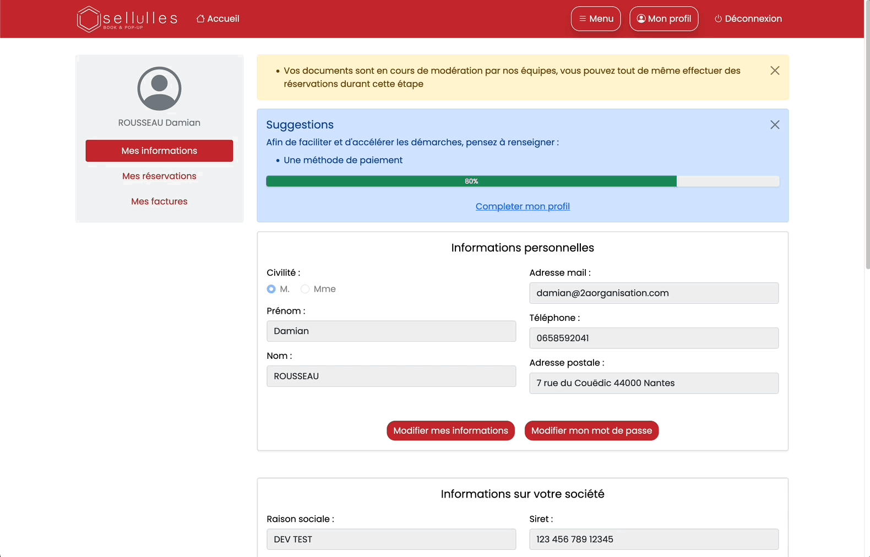Click the user avatar icon in sidebar

tap(159, 89)
